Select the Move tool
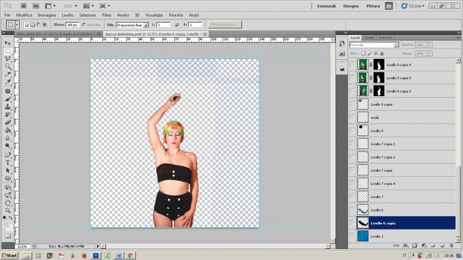The width and height of the screenshot is (463, 260). pyautogui.click(x=8, y=43)
